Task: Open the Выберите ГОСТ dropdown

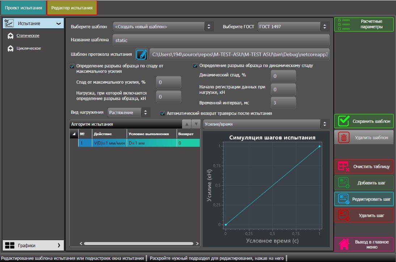Action: tap(294, 26)
